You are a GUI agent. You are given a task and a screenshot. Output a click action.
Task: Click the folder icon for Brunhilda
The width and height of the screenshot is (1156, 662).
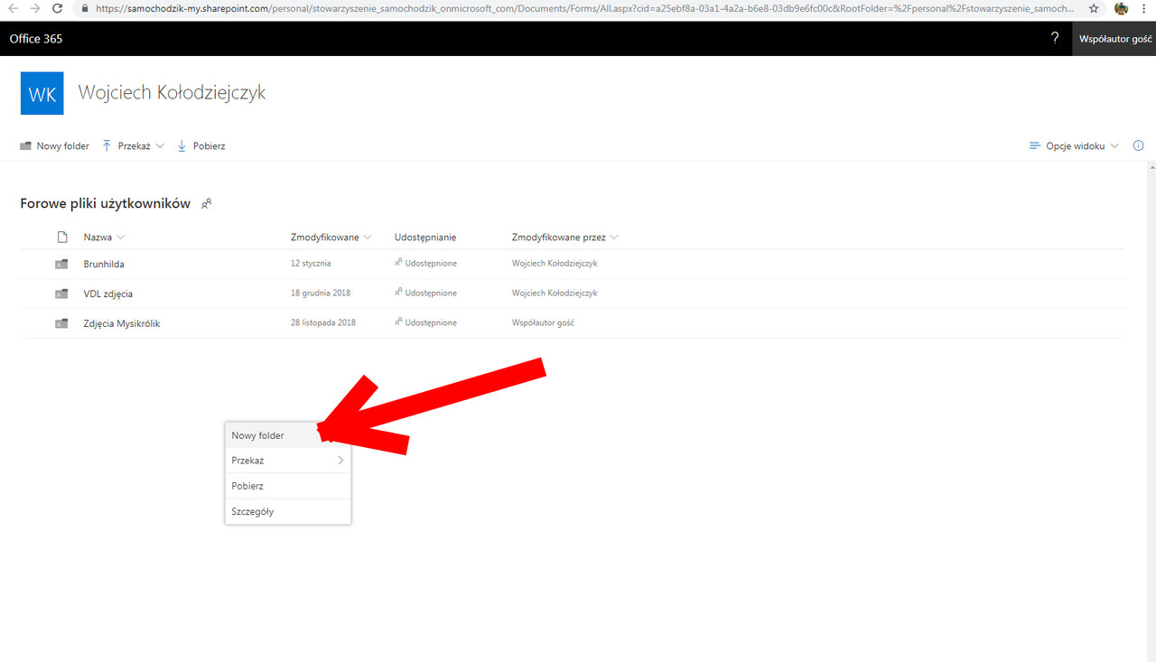60,264
